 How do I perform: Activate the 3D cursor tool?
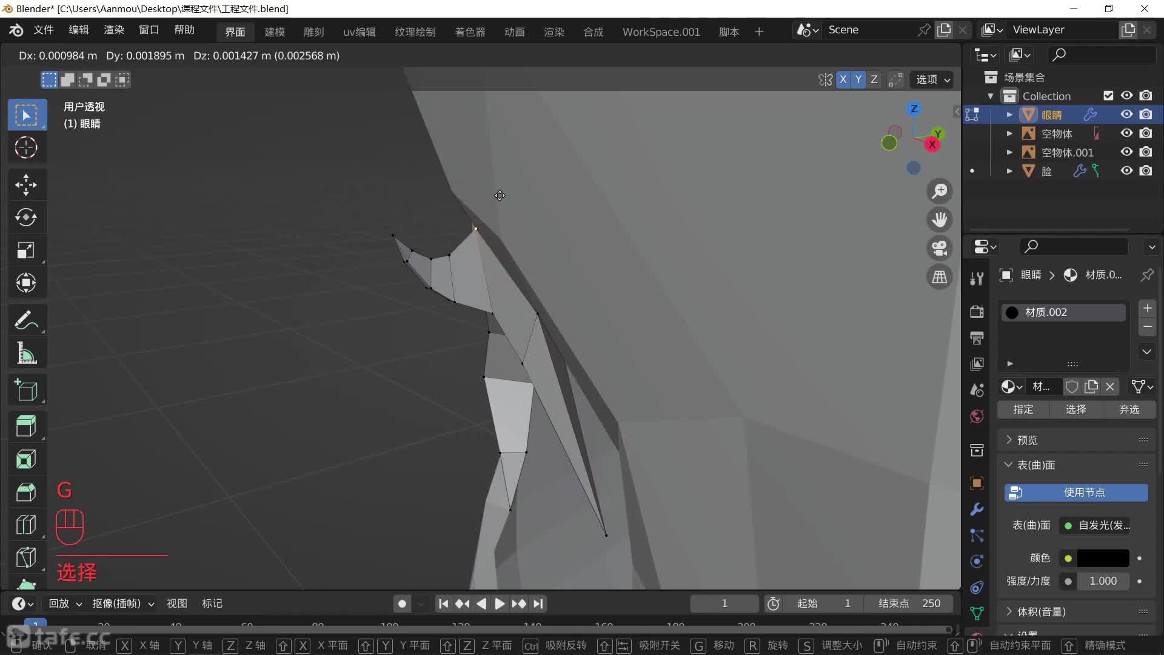tap(26, 147)
